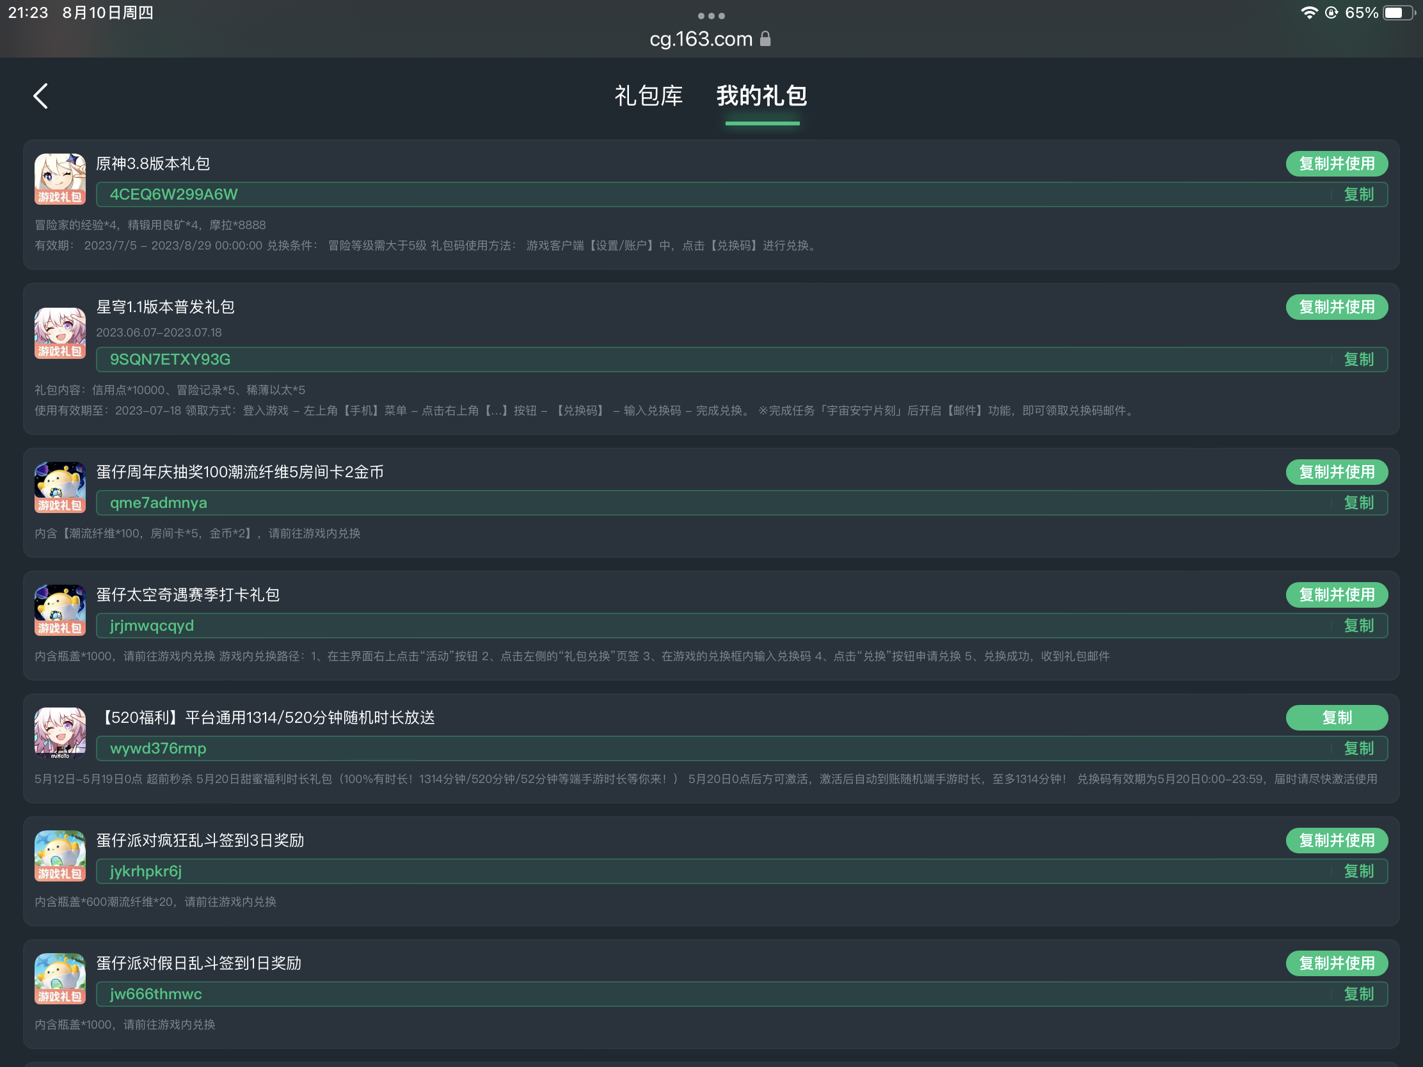
Task: Select the code text qme7admnya
Action: click(158, 503)
